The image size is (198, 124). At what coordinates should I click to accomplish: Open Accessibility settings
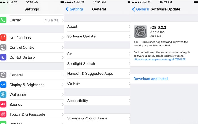pyautogui.click(x=97, y=101)
